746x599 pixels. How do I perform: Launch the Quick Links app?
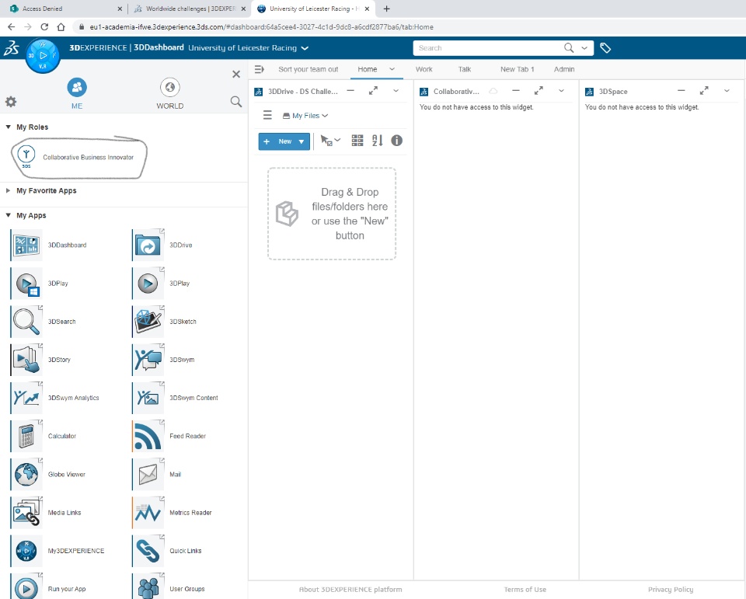coord(148,551)
